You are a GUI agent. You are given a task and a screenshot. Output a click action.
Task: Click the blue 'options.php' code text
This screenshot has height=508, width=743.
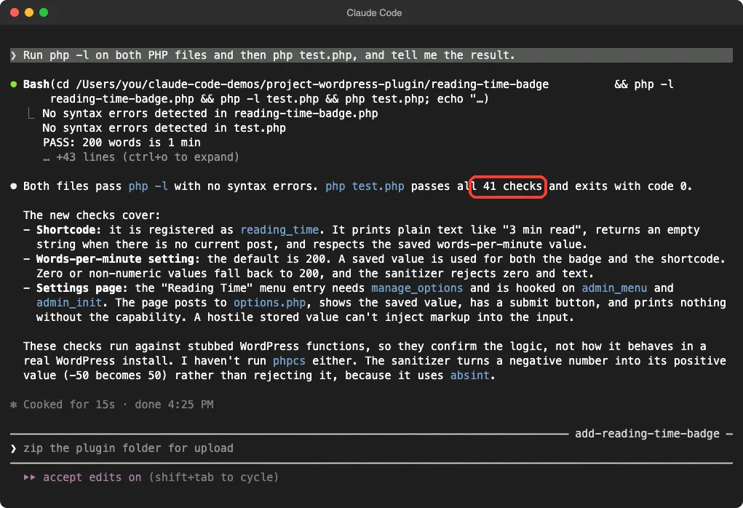point(270,303)
